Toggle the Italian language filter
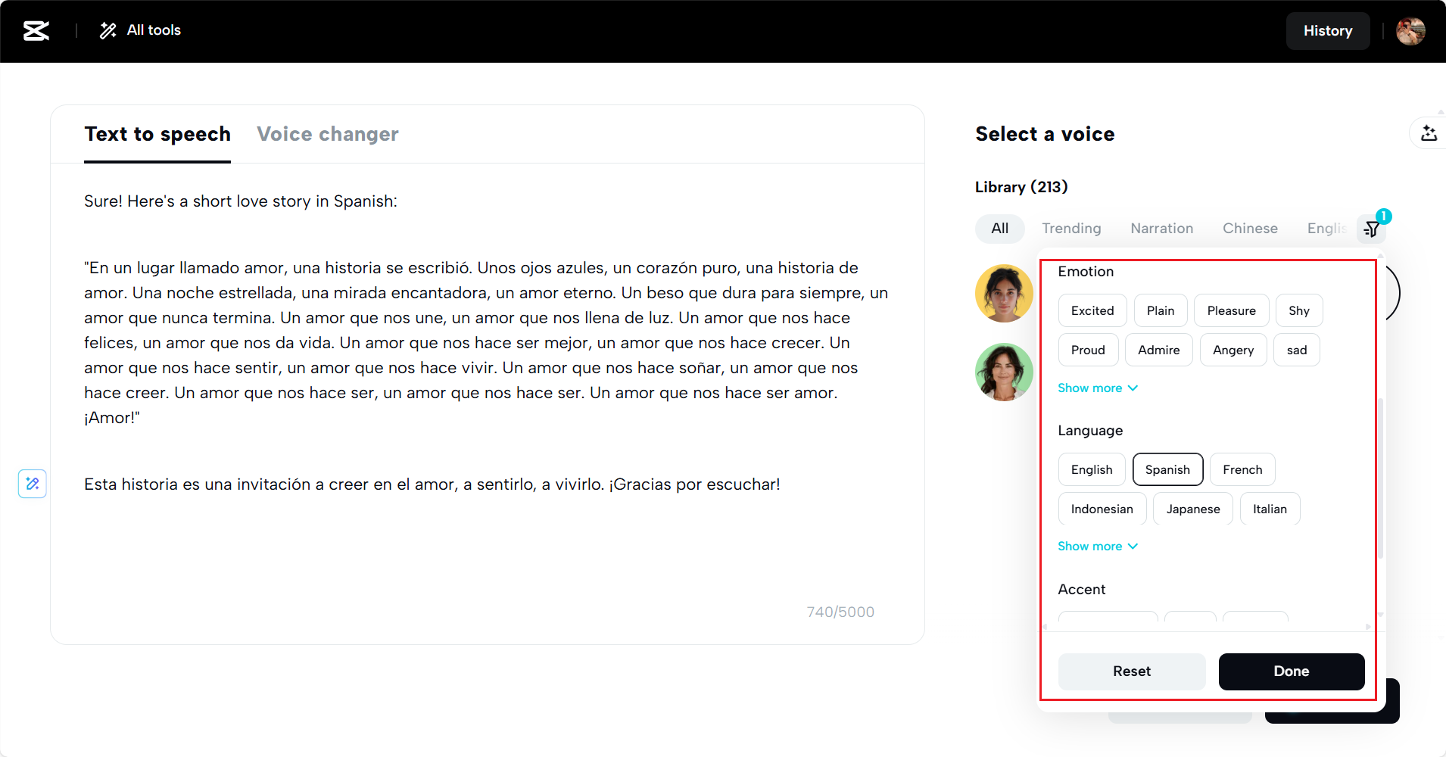The height and width of the screenshot is (757, 1446). (x=1270, y=509)
